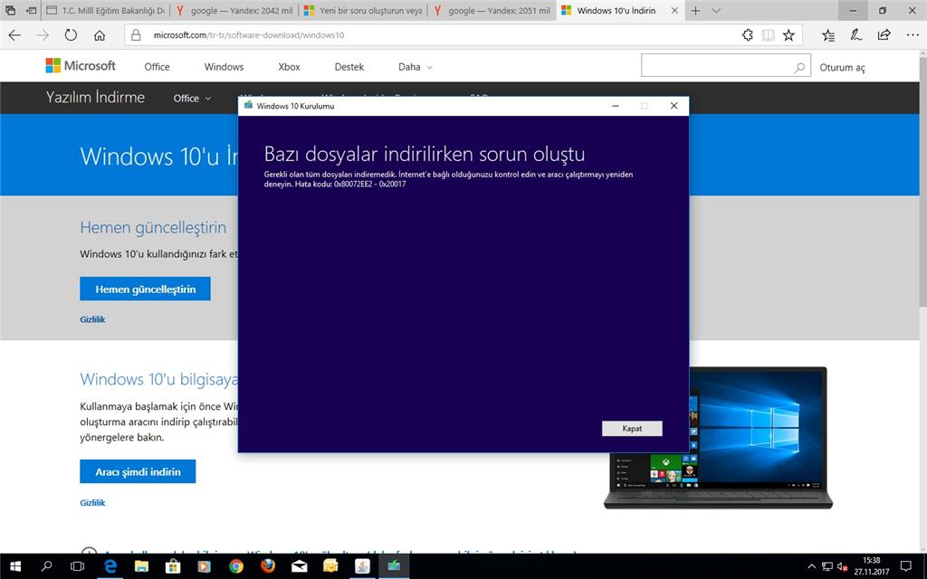Show hidden system tray icons
927x579 pixels.
[x=812, y=566]
